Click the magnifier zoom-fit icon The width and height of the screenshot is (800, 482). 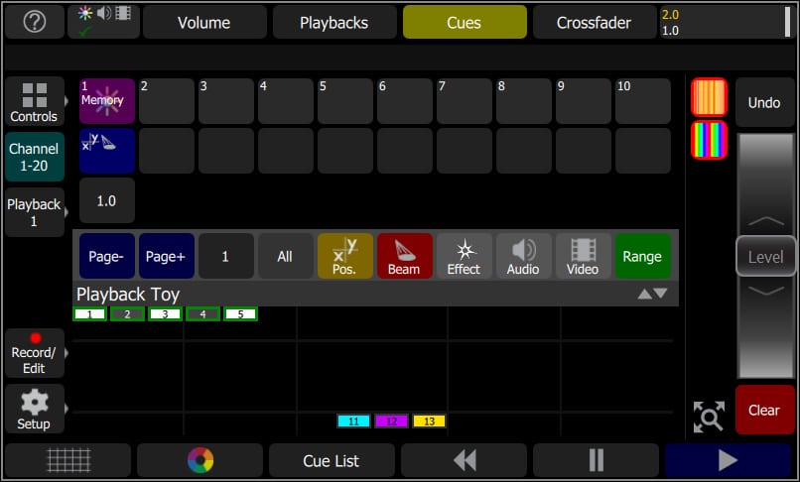click(709, 418)
